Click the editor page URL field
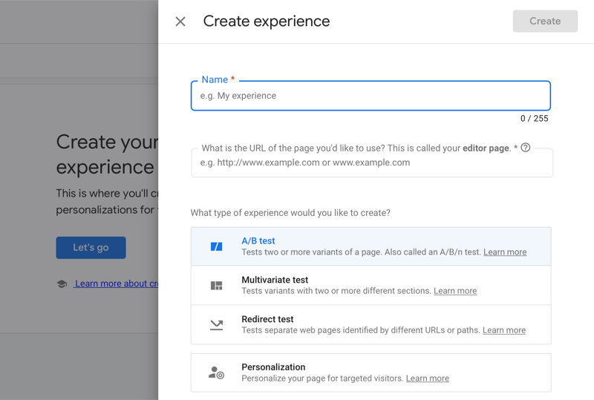The width and height of the screenshot is (594, 400). 371,163
